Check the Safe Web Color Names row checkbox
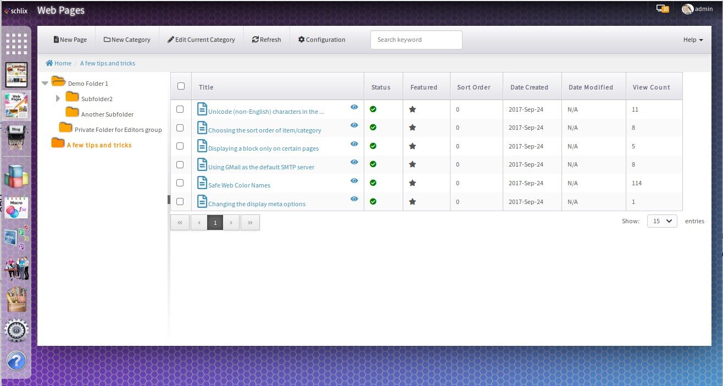The width and height of the screenshot is (723, 386). pyautogui.click(x=180, y=183)
